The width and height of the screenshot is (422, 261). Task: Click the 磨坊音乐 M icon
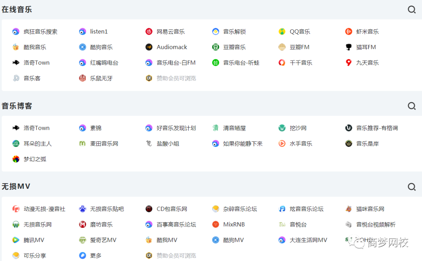click(82, 224)
